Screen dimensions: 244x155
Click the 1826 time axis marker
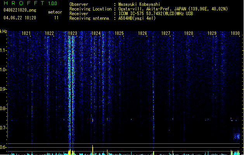142,33
